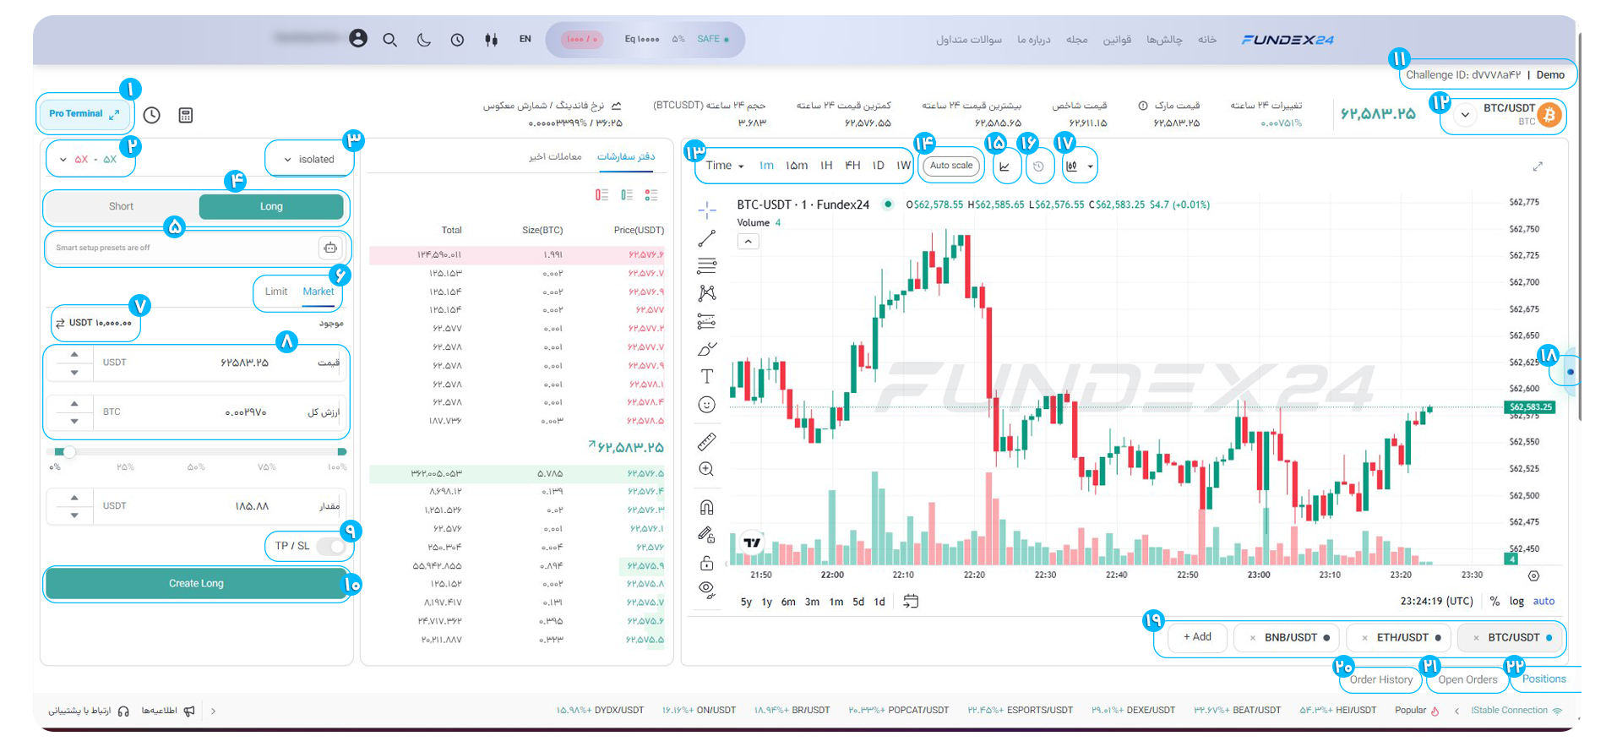The image size is (1617, 747).
Task: Select the chart pattern tool
Action: [x=707, y=293]
